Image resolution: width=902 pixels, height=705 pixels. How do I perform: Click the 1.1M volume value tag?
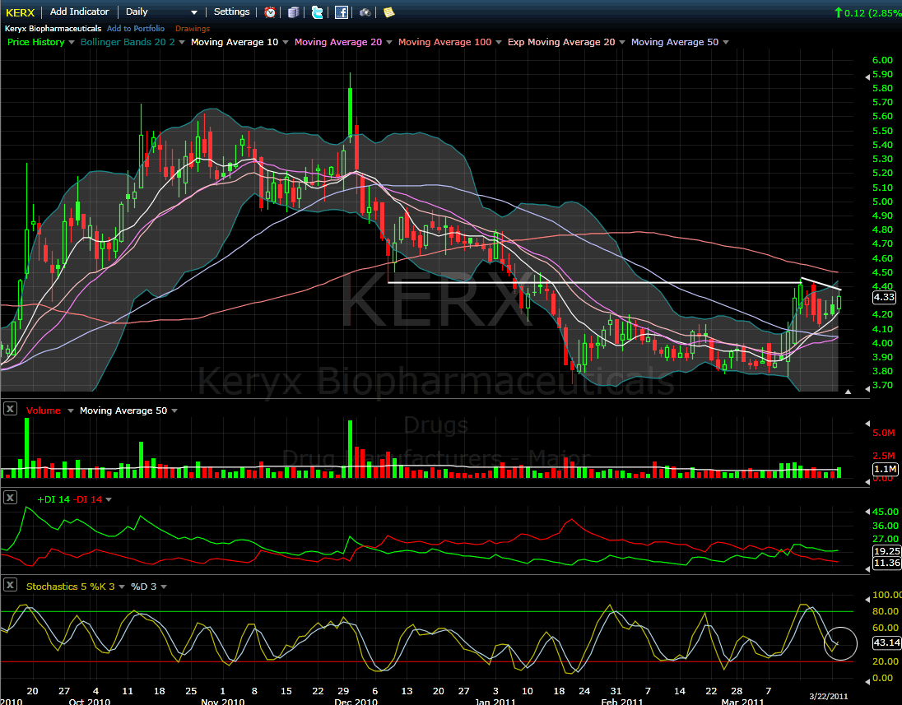[x=886, y=469]
